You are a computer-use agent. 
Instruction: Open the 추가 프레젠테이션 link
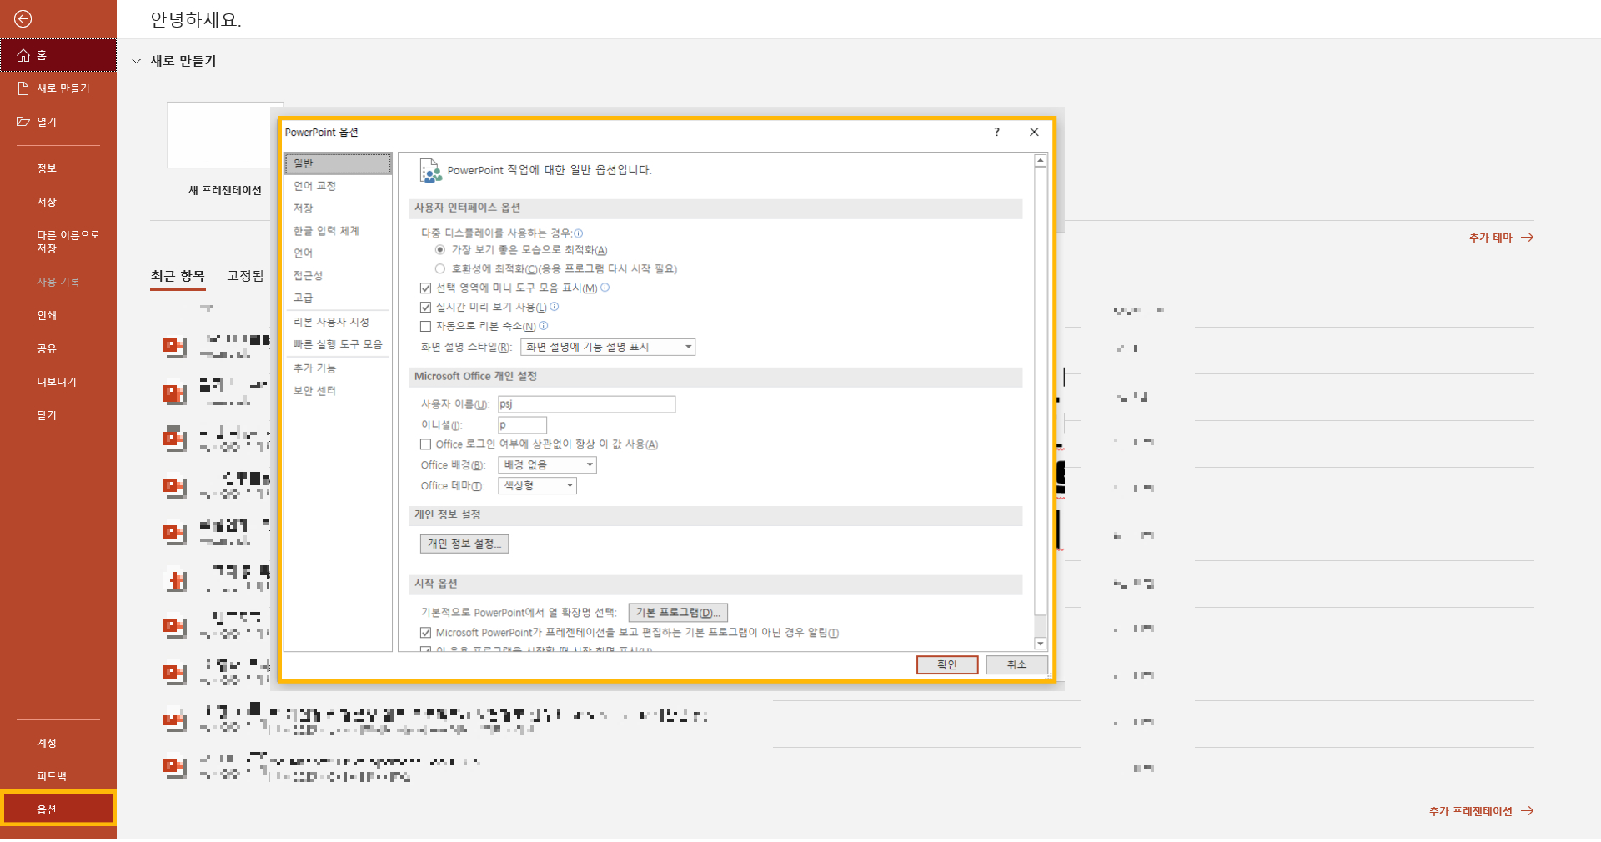tap(1481, 811)
